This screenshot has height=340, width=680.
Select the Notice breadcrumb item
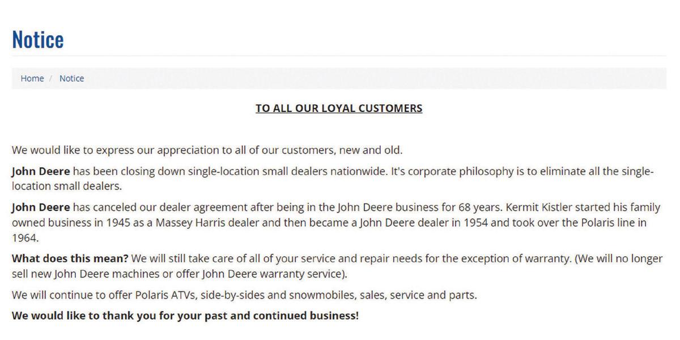[71, 79]
